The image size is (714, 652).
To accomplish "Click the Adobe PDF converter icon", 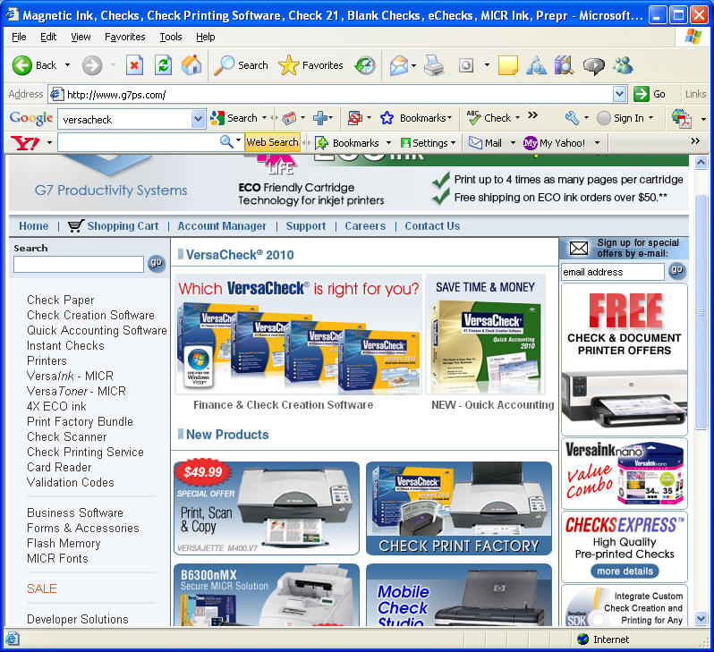I will click(682, 119).
